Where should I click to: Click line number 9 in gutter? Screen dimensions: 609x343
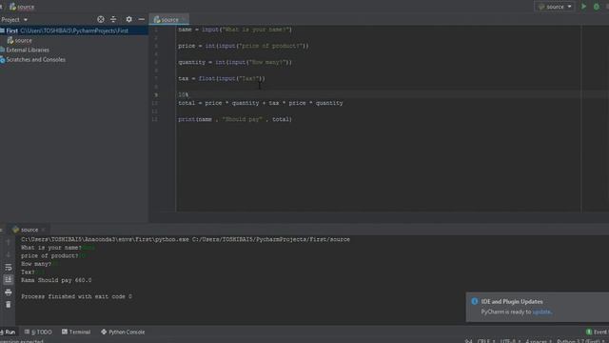[x=156, y=95]
